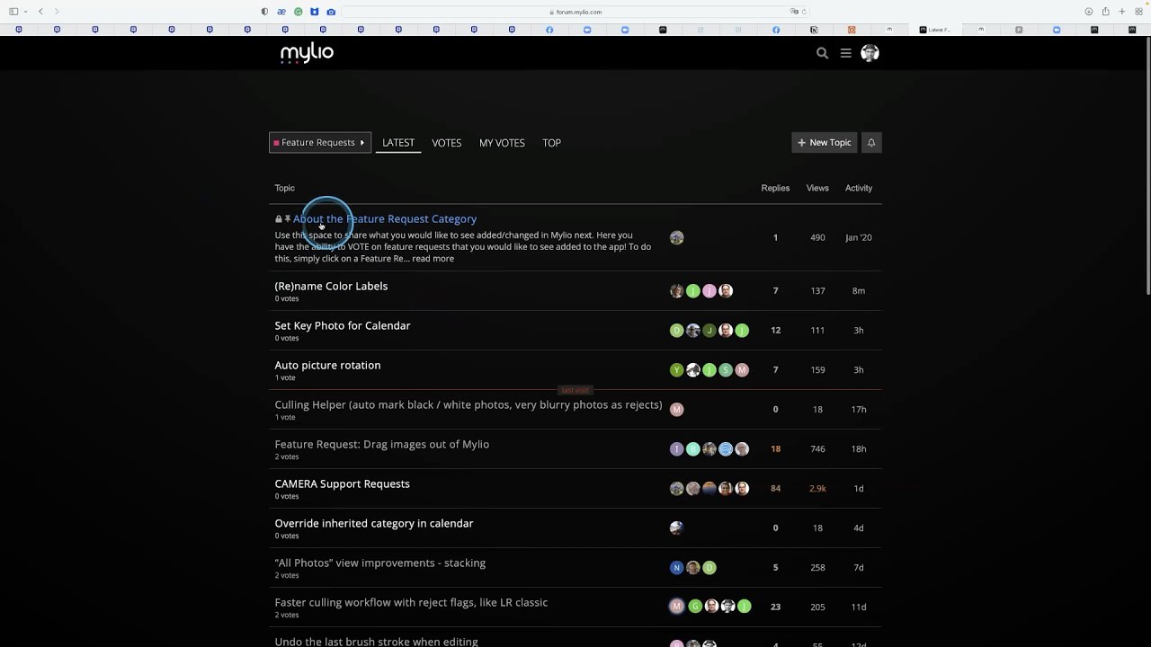Image resolution: width=1151 pixels, height=647 pixels.
Task: Click the Mylio logo
Action: (x=307, y=54)
